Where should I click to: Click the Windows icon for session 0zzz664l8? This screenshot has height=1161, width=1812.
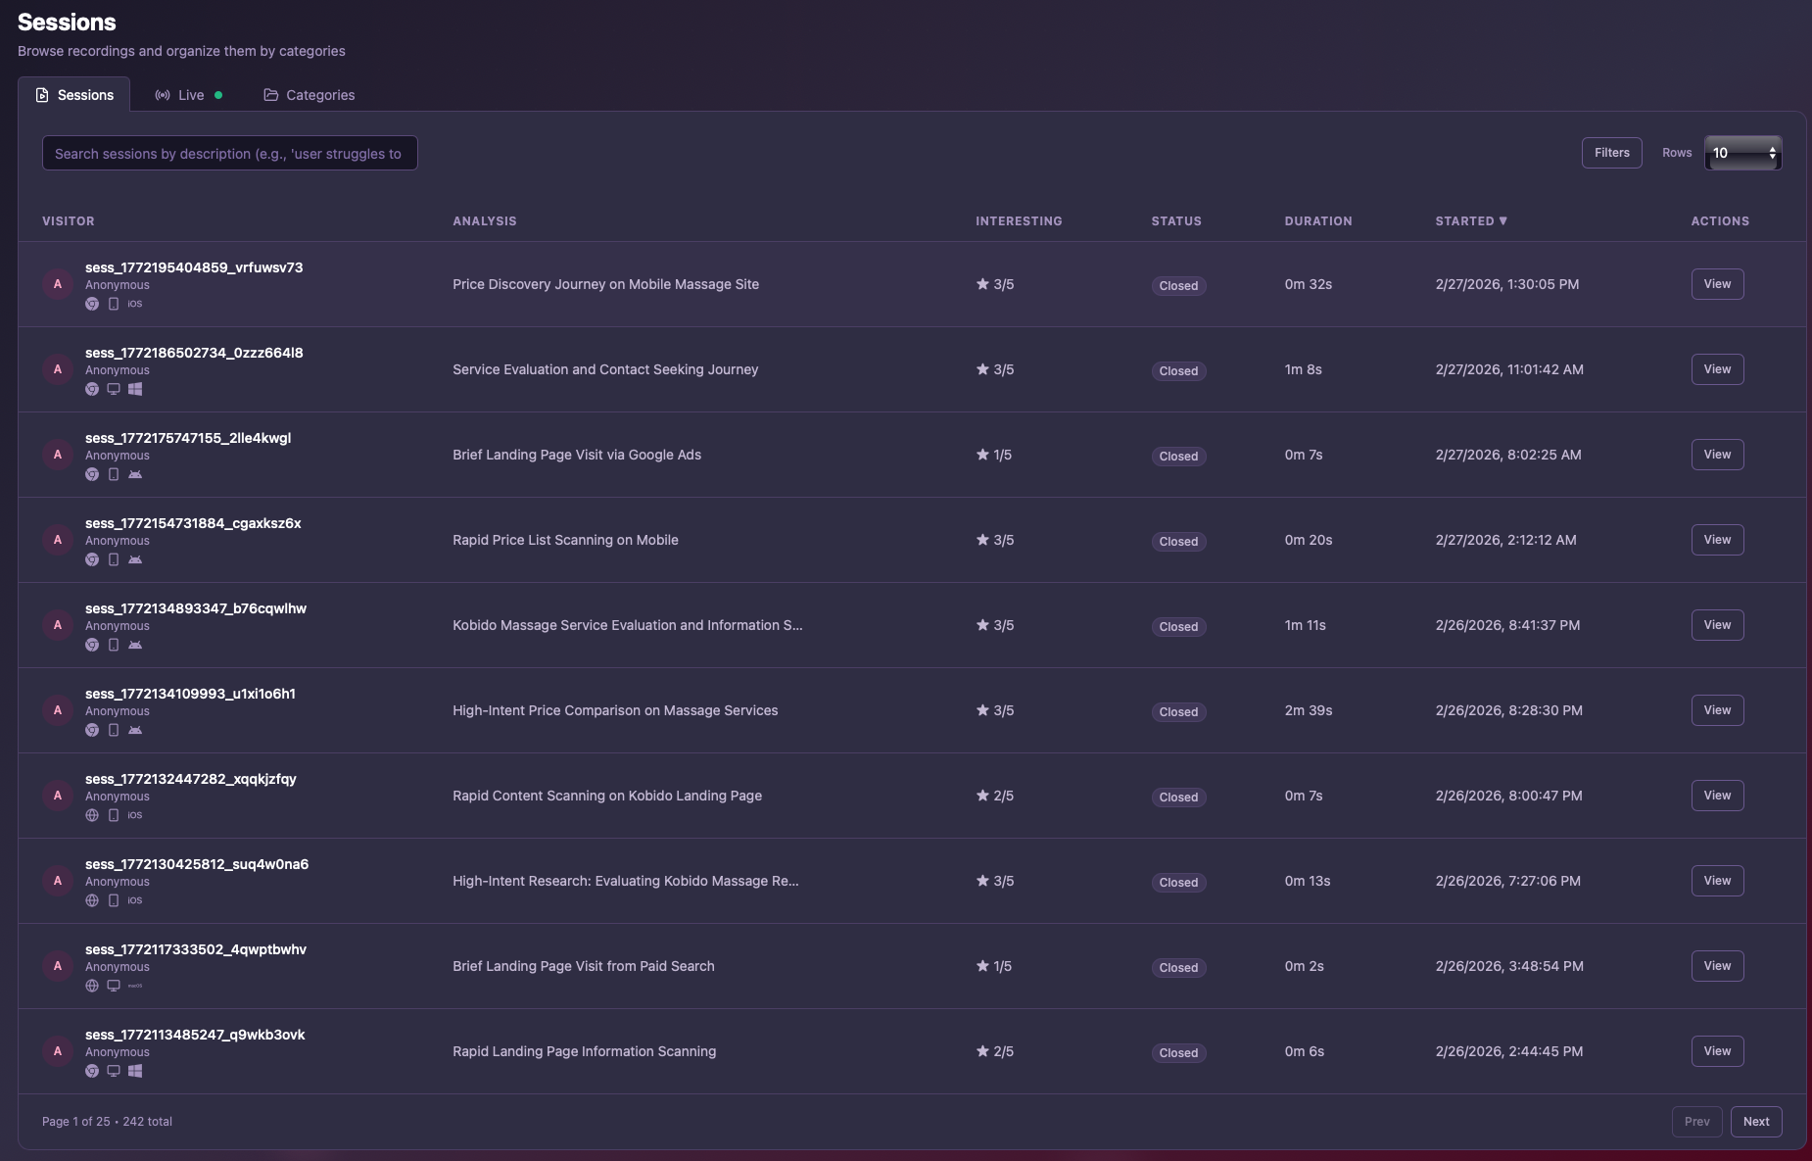tap(135, 389)
